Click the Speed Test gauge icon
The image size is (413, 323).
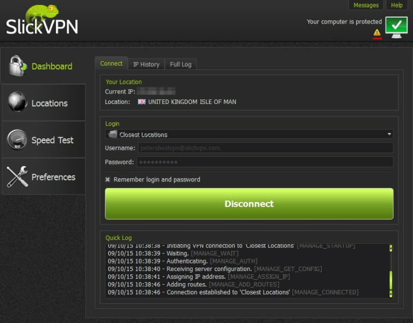tap(17, 139)
